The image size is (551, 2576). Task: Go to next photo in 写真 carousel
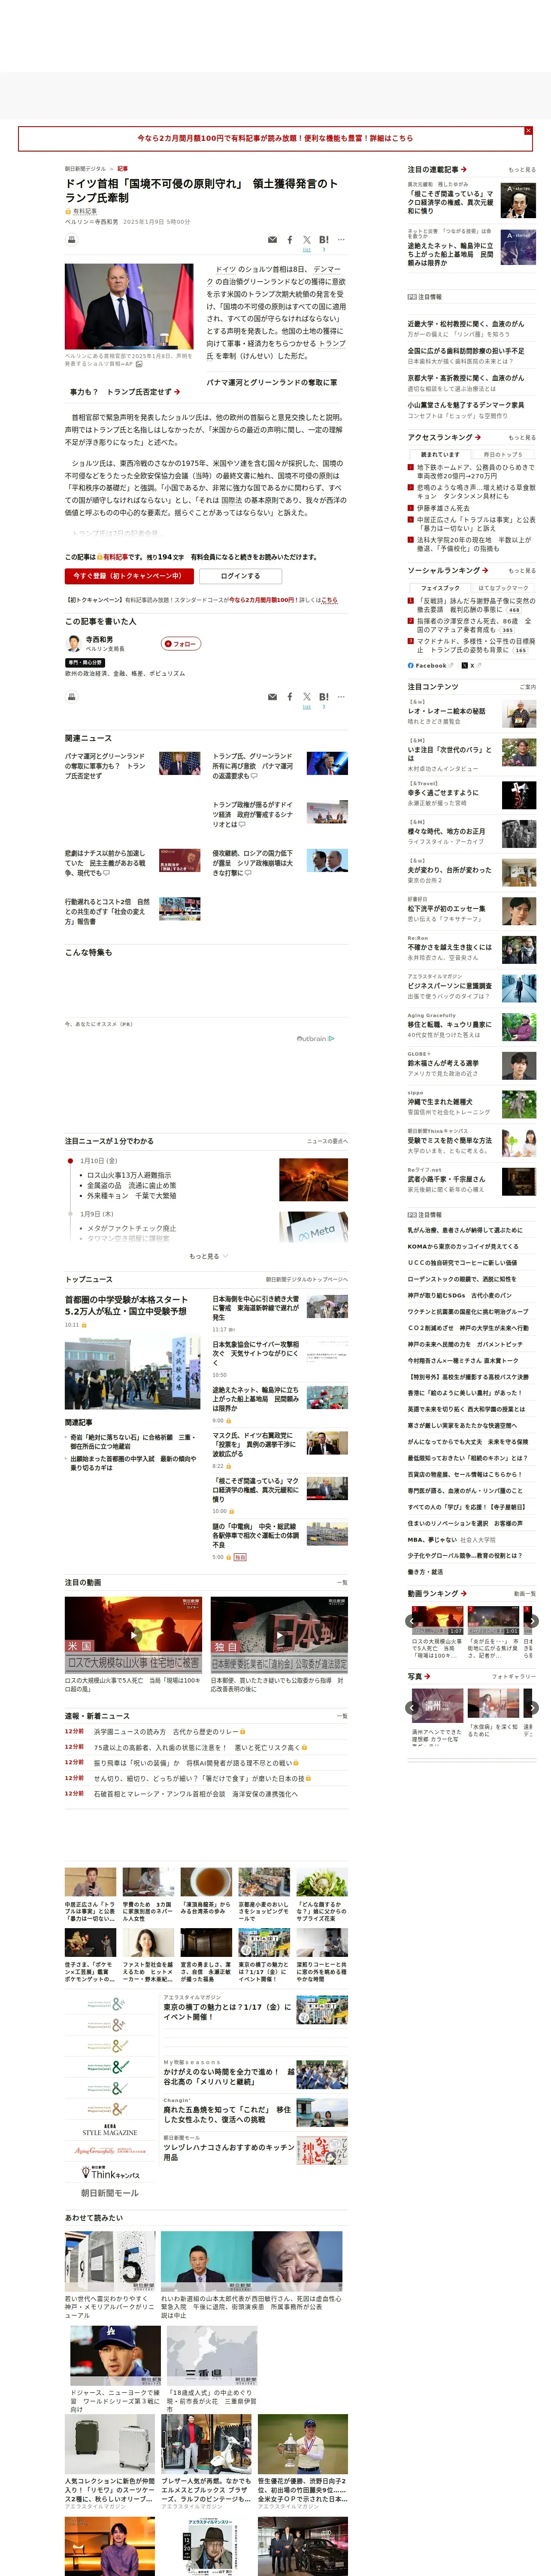coord(532,1708)
